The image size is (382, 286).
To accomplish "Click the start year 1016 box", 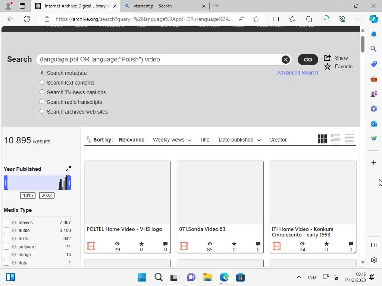I will (28, 195).
